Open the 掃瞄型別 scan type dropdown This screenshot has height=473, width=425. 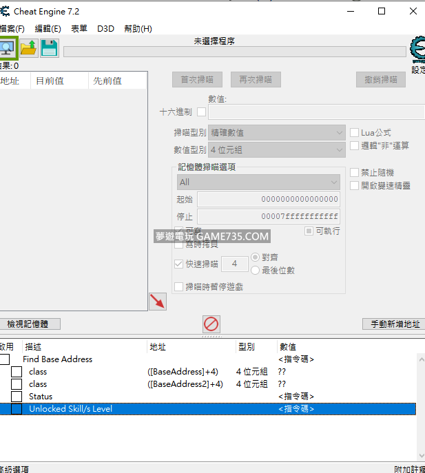tap(276, 132)
